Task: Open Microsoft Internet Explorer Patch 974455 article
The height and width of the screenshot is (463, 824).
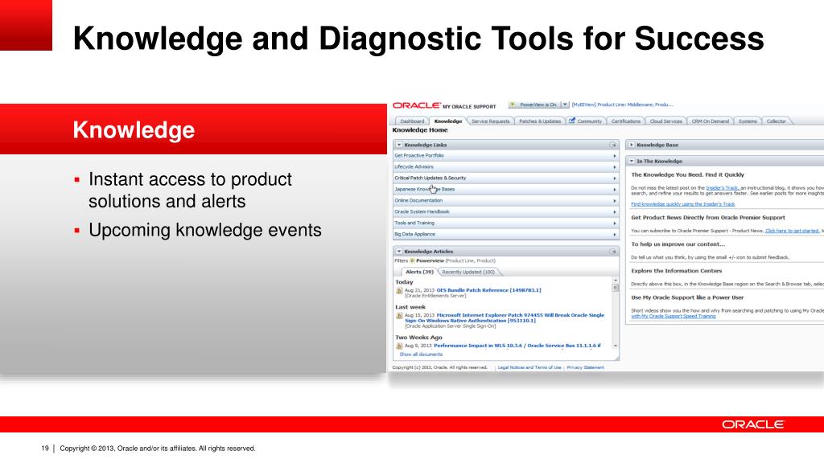Action: pyautogui.click(x=505, y=318)
